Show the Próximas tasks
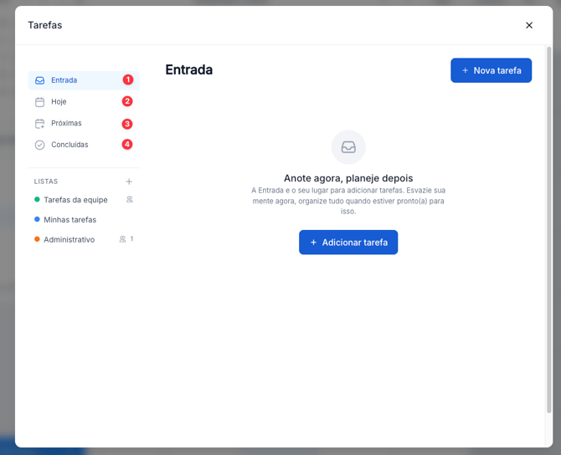Screen dimensions: 561x455 [x=66, y=124]
